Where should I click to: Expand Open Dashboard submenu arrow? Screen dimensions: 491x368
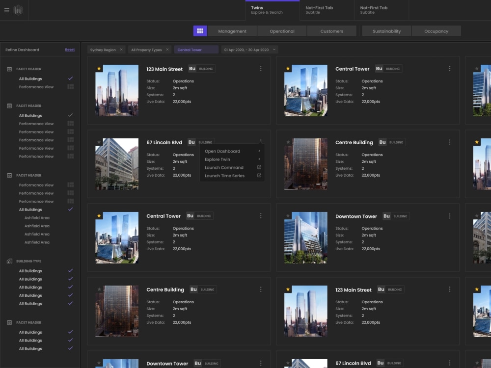259,151
